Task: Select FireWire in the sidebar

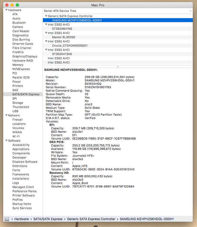Action: click(x=18, y=52)
